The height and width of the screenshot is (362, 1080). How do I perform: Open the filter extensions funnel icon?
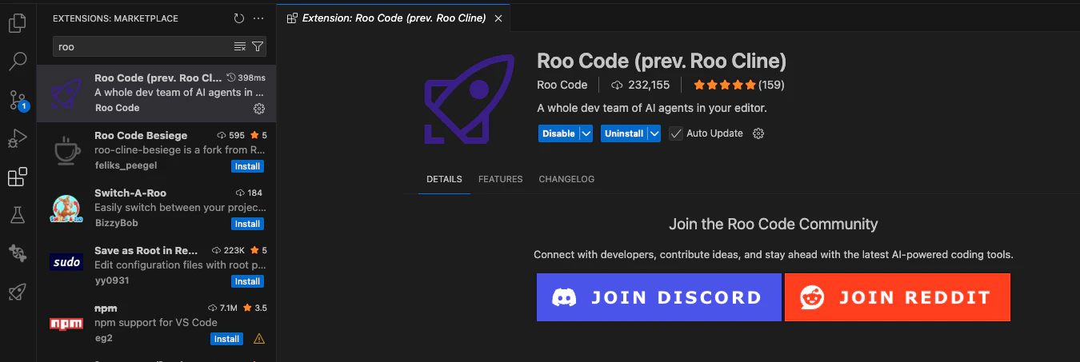(258, 46)
